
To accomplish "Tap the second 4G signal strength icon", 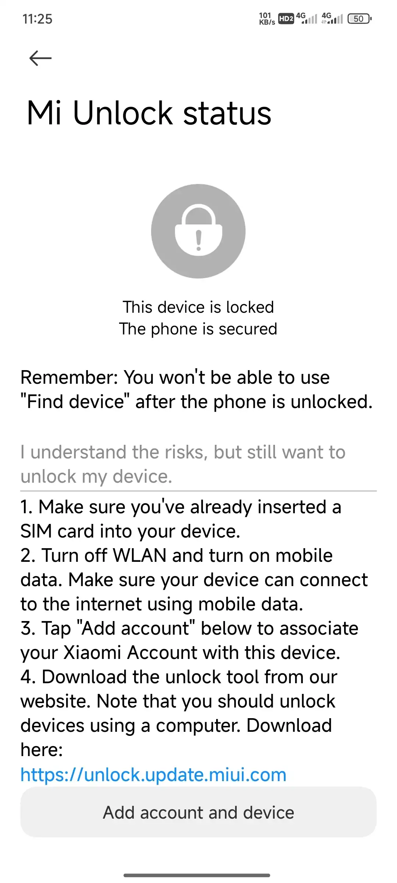I will tap(332, 18).
